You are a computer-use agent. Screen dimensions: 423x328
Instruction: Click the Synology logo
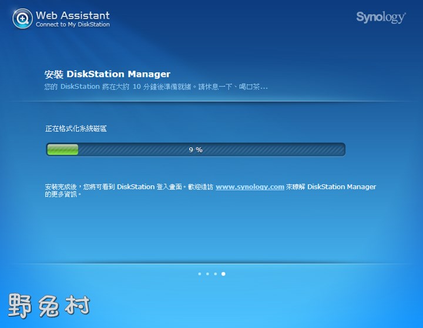[381, 17]
